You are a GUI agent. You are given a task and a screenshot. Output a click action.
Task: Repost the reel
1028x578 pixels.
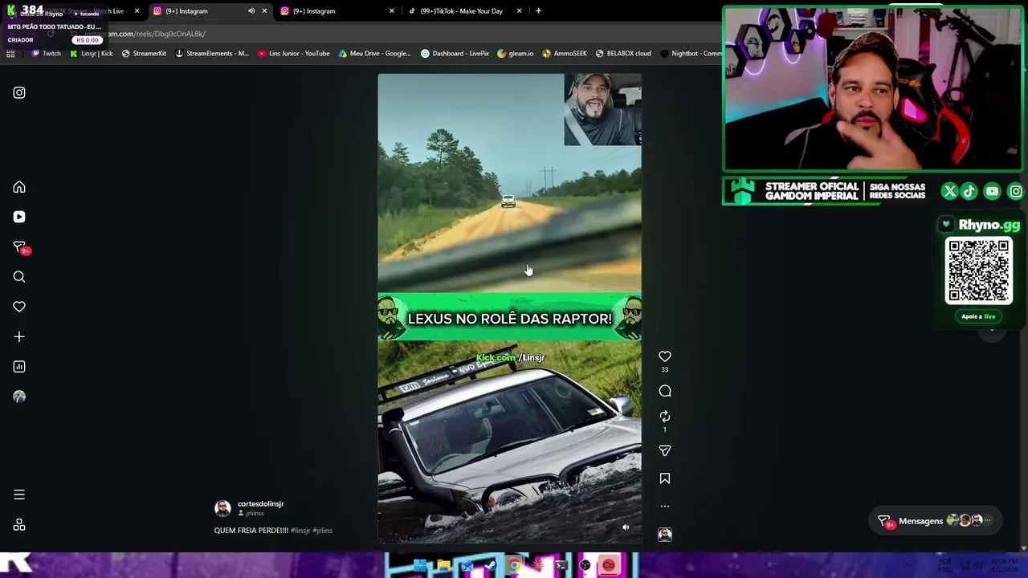(x=665, y=417)
